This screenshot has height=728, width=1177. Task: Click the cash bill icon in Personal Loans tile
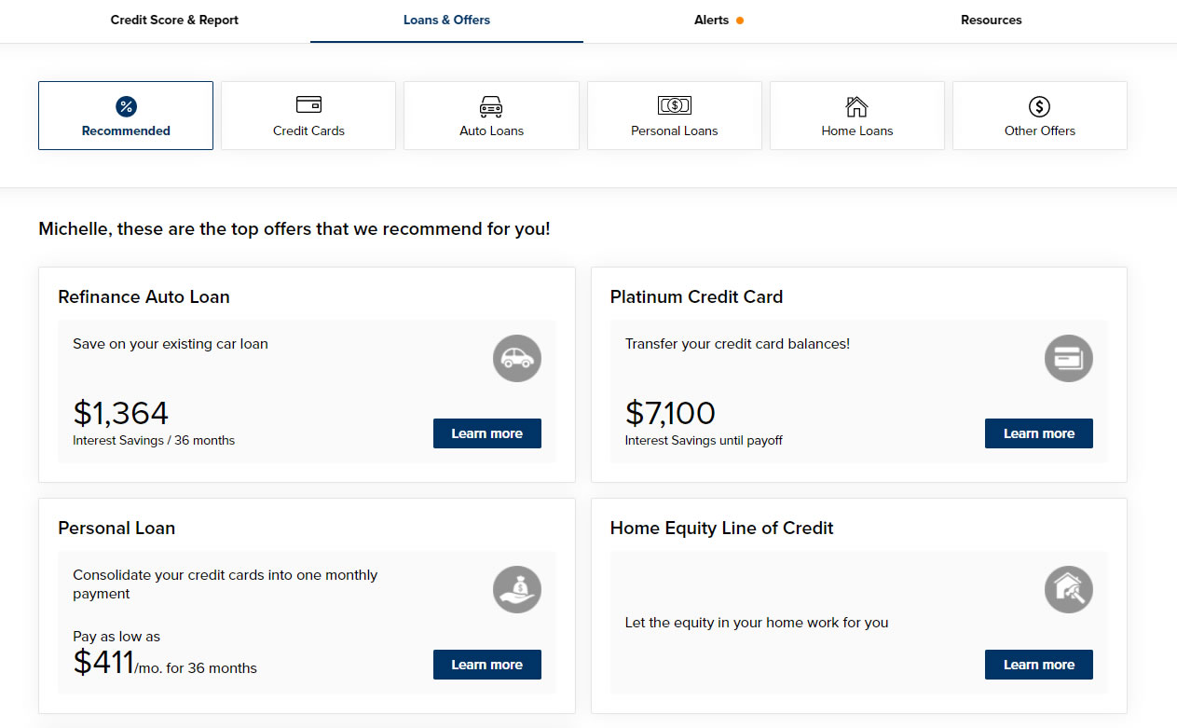point(674,105)
